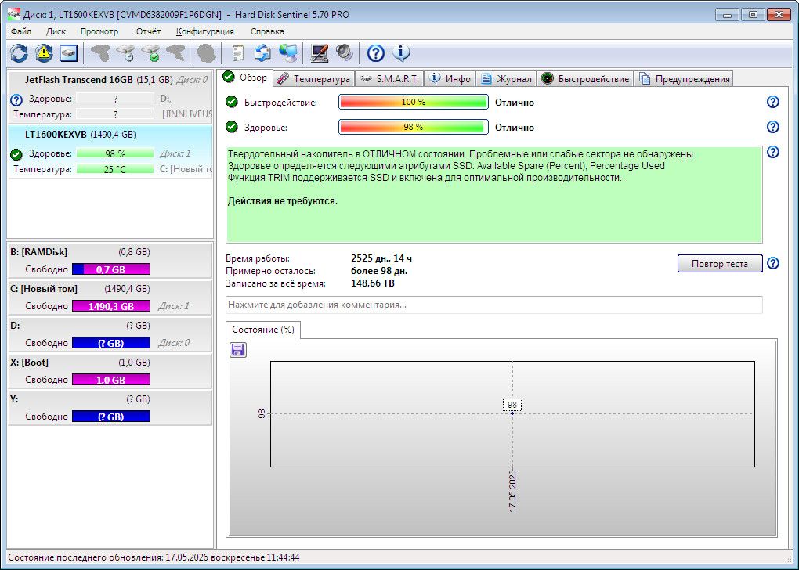Click the Здоровье 98 % bar in overview
Viewport: 799px width, 570px height.
click(x=414, y=127)
